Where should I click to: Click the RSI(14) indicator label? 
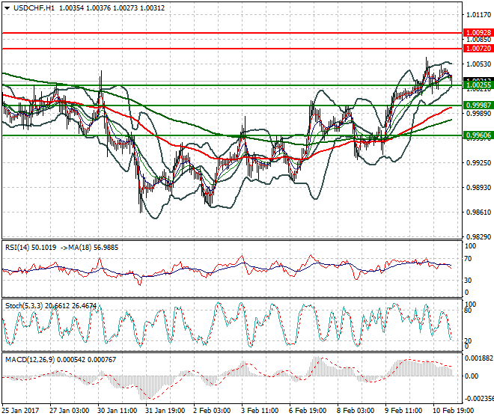(17, 248)
